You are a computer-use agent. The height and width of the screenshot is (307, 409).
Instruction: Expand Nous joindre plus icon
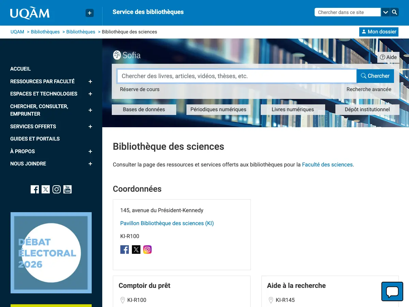90,164
